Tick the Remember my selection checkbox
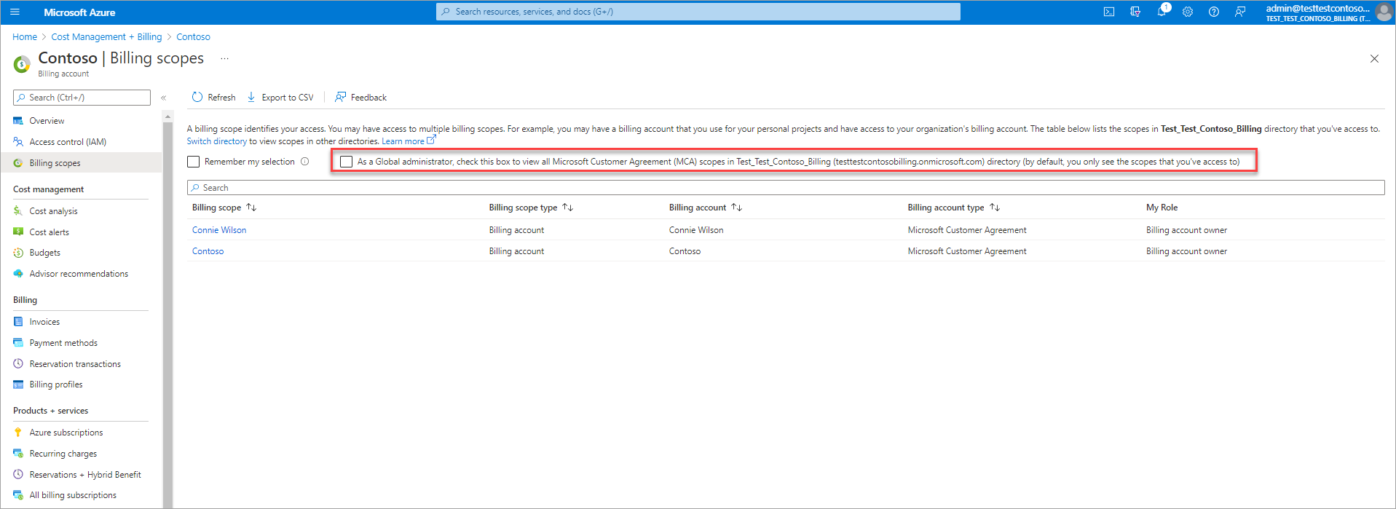 (x=194, y=162)
